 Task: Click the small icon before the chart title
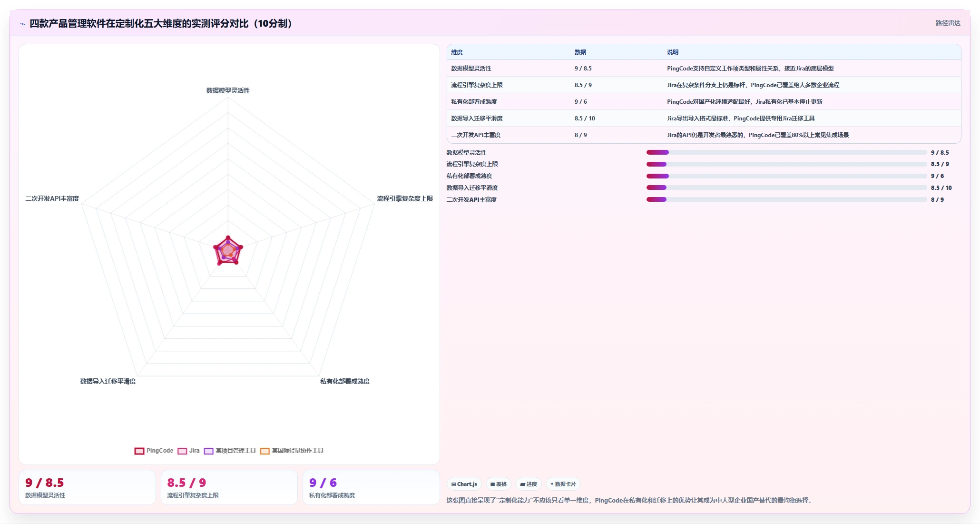(x=22, y=24)
